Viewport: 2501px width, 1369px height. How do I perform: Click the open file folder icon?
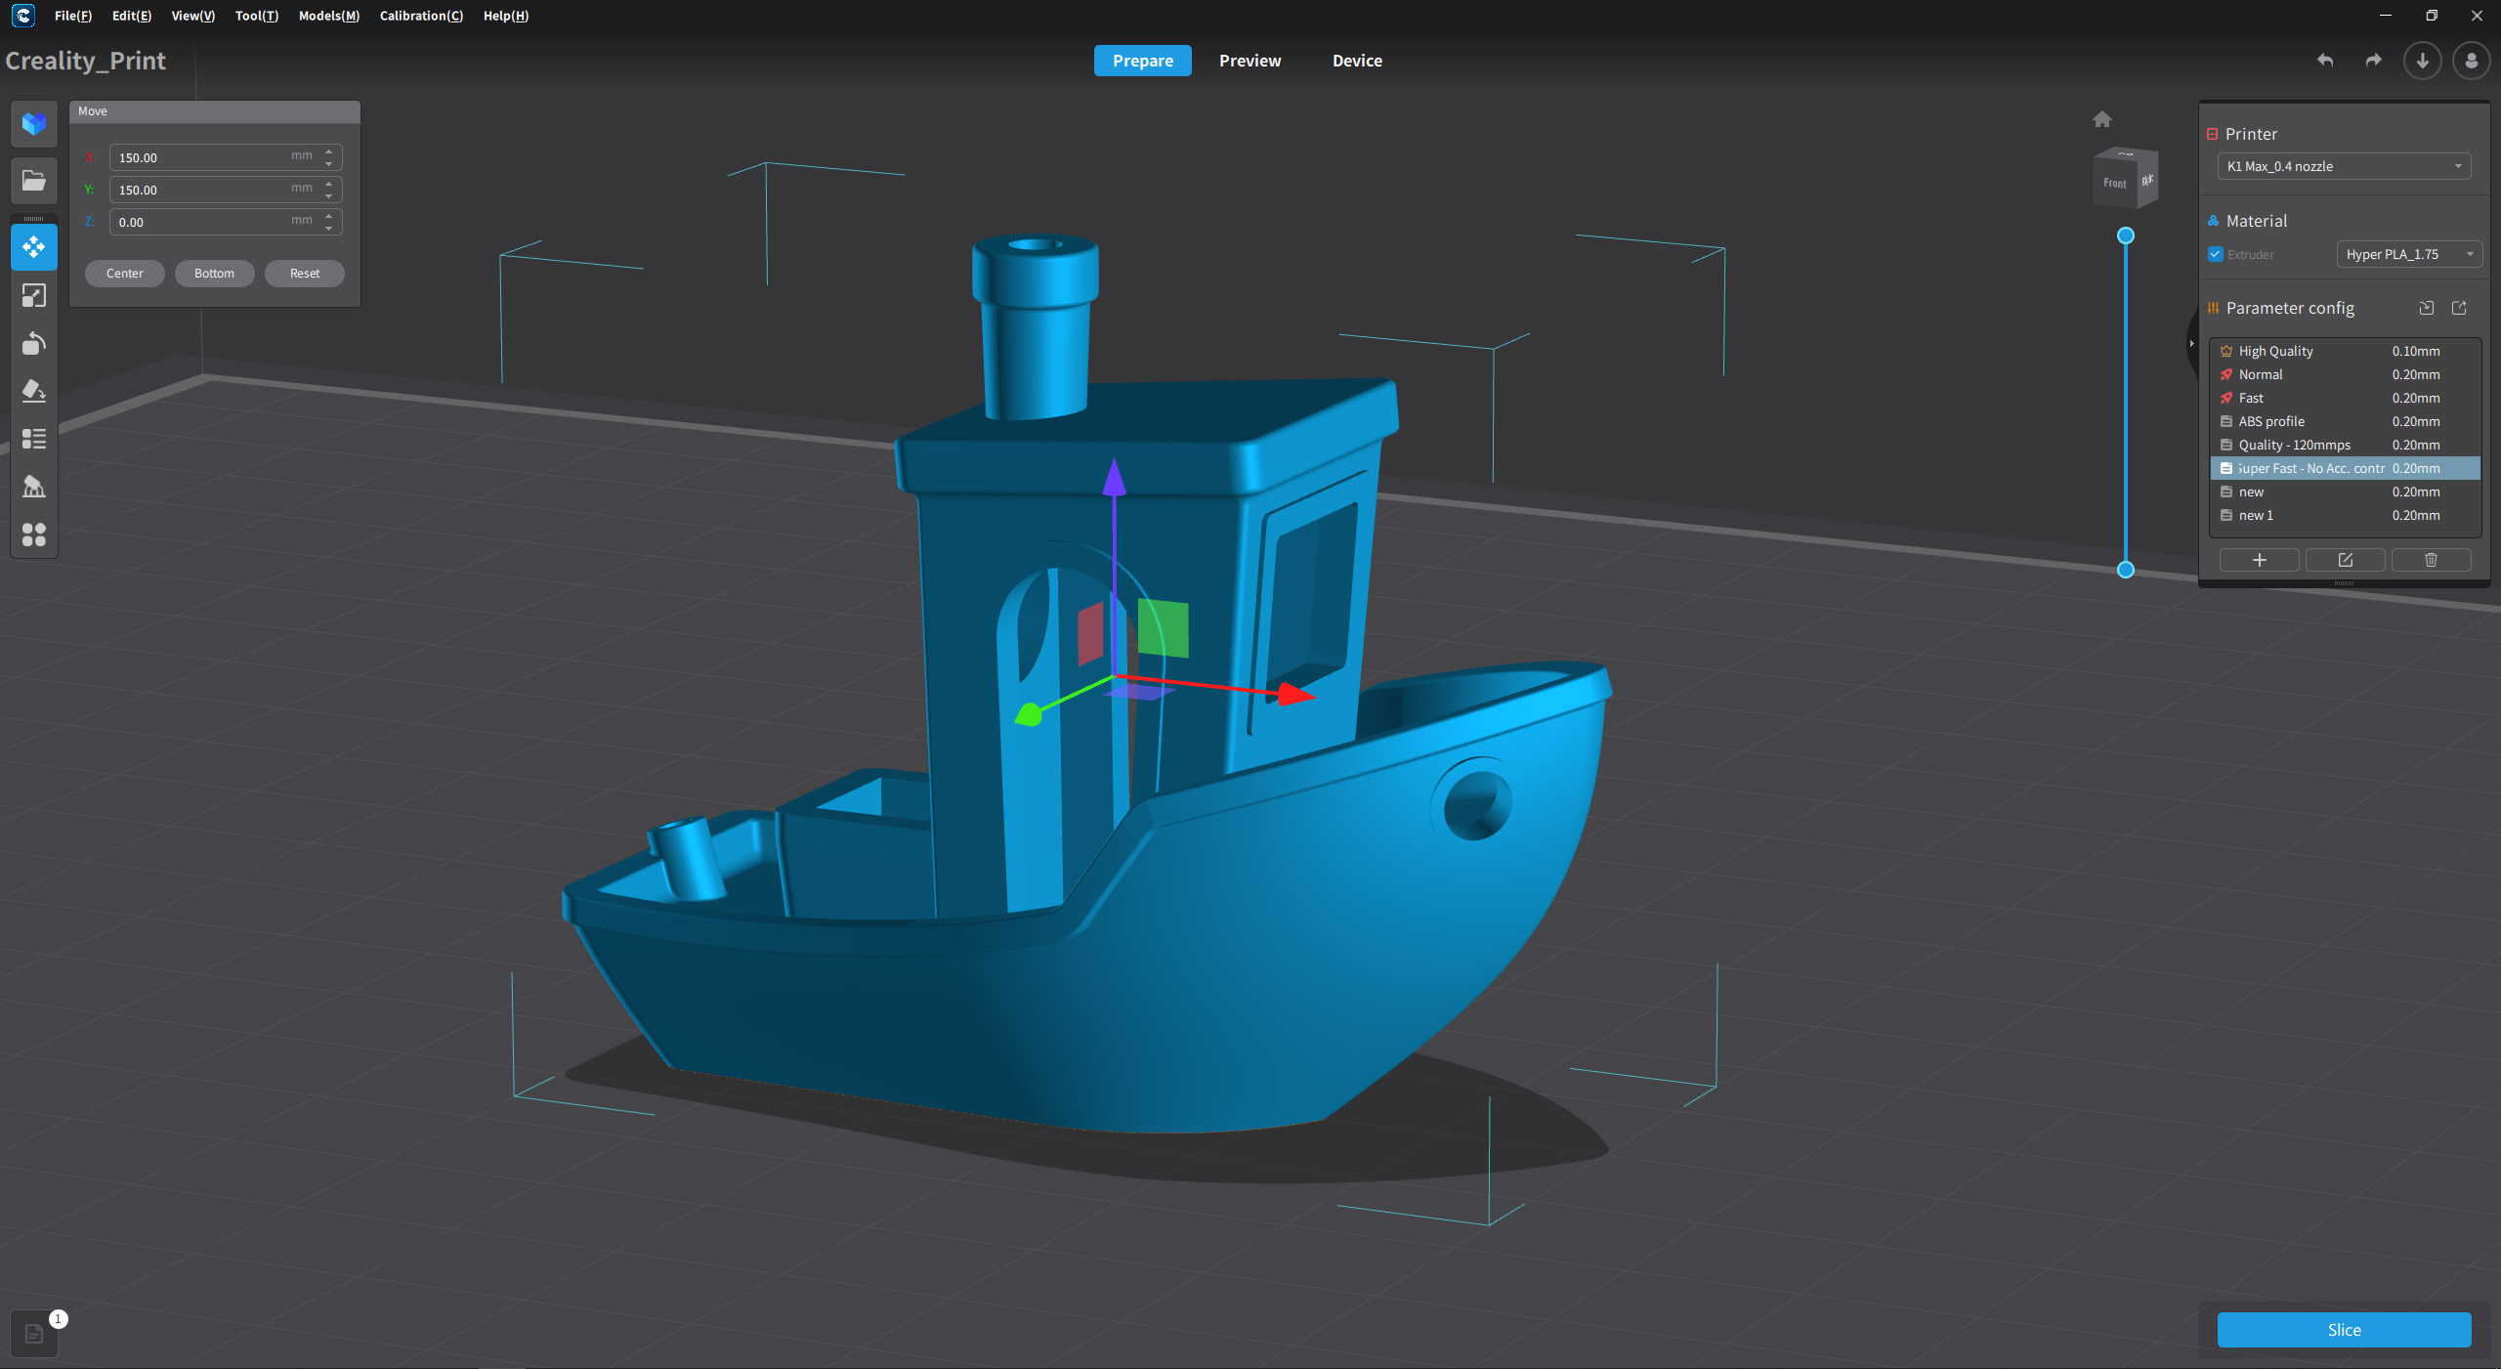[x=34, y=181]
